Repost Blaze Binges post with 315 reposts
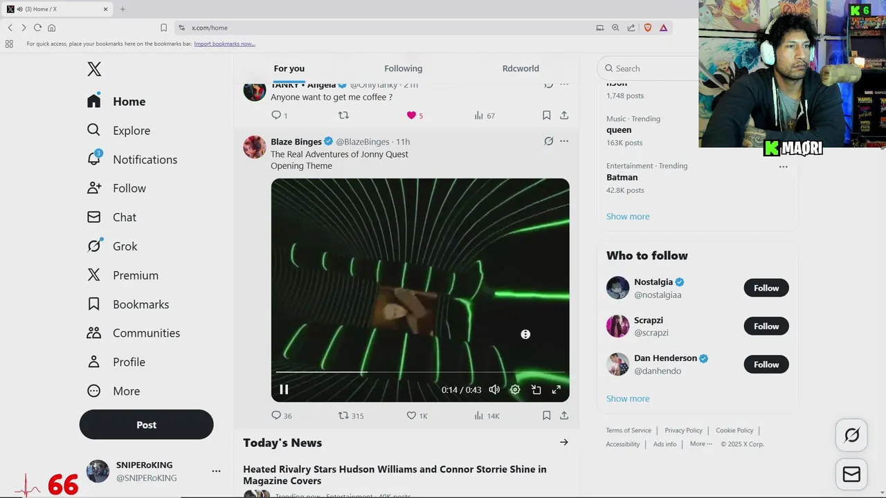886x498 pixels. (x=350, y=416)
